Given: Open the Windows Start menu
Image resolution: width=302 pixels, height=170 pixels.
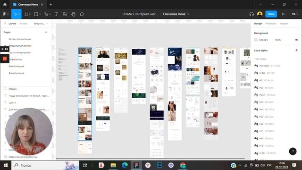Looking at the screenshot, I should coord(5,165).
